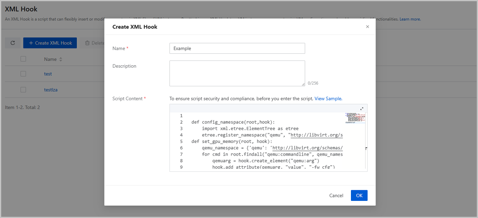Image resolution: width=478 pixels, height=218 pixels.
Task: Open the test XML hook entry
Action: click(x=48, y=74)
